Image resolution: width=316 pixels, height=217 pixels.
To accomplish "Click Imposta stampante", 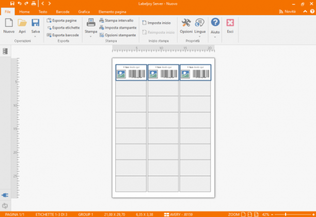I will pyautogui.click(x=118, y=27).
